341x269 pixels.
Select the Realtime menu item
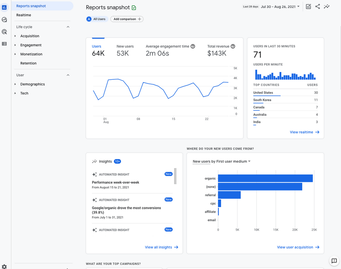pyautogui.click(x=24, y=15)
